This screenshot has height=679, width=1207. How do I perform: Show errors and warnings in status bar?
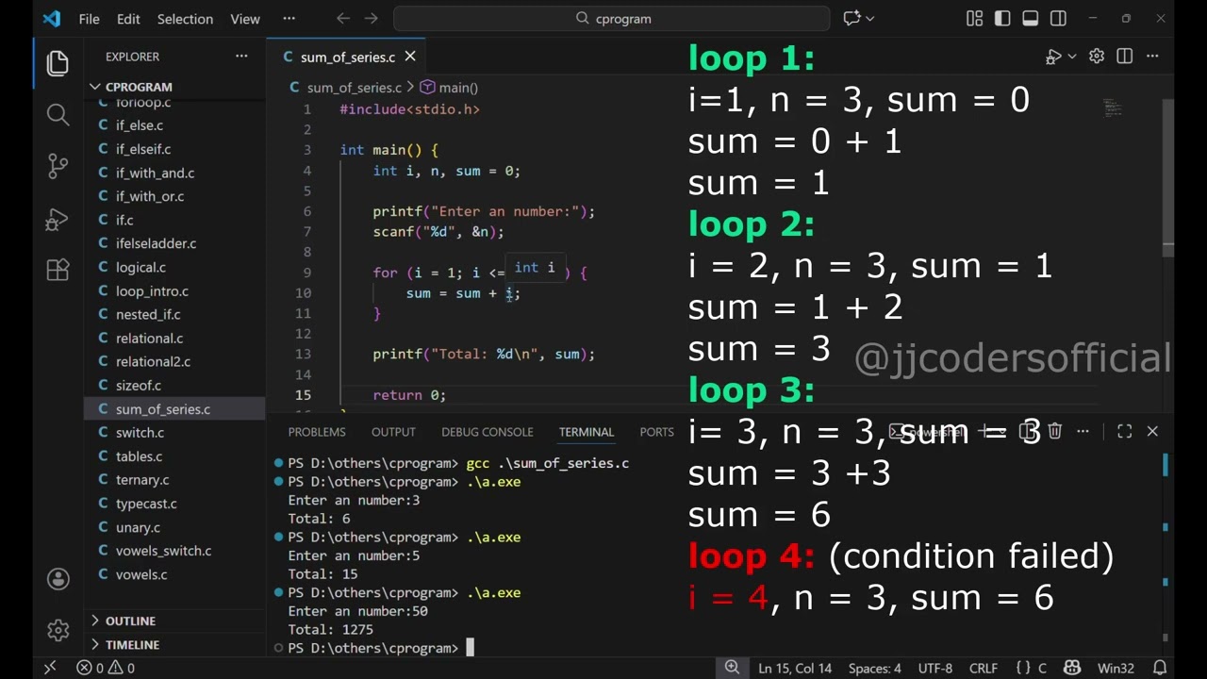[x=106, y=668]
